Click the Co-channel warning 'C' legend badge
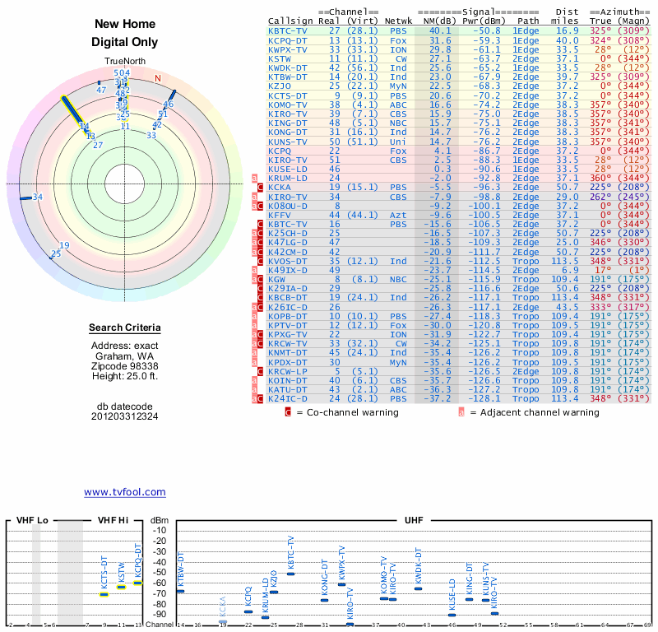The width and height of the screenshot is (658, 632). 287,412
